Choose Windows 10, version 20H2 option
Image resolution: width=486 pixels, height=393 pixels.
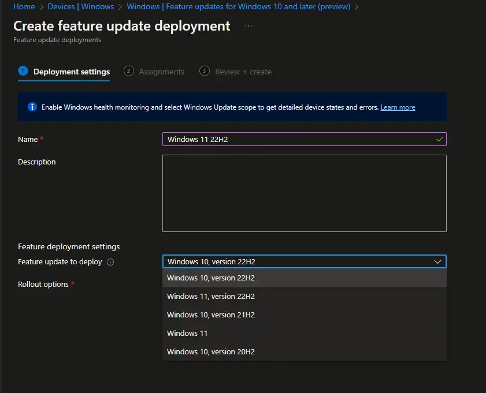pos(305,352)
